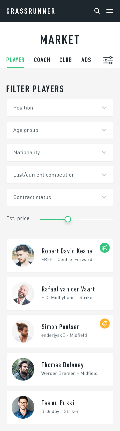Open Thomas Delaney's player name link
Screen dimensions: 120x431
(63, 365)
